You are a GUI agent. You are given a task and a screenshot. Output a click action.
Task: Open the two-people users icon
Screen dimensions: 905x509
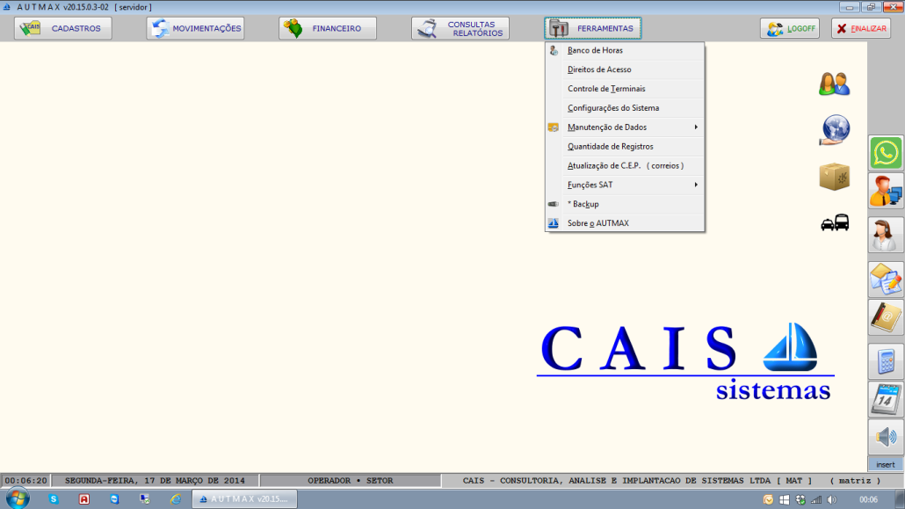834,84
